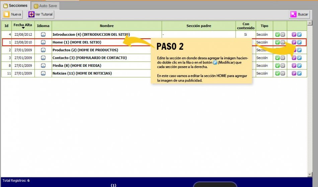Go to page (1) in the footer
Viewport: 318px width, 187px height.
click(113, 185)
